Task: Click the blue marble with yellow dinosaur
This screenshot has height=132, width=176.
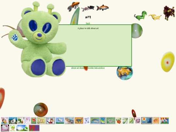Action: [x=125, y=73]
